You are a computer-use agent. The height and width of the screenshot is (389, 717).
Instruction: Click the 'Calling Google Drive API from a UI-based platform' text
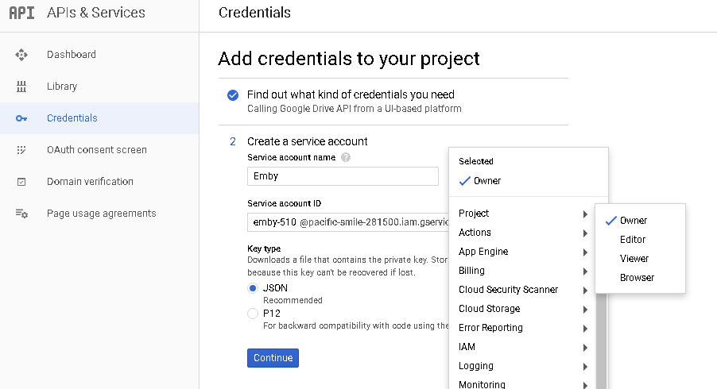pos(355,109)
